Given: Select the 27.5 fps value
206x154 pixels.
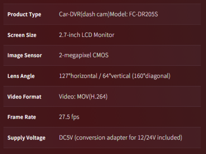Looking at the screenshot, I should tap(69, 117).
